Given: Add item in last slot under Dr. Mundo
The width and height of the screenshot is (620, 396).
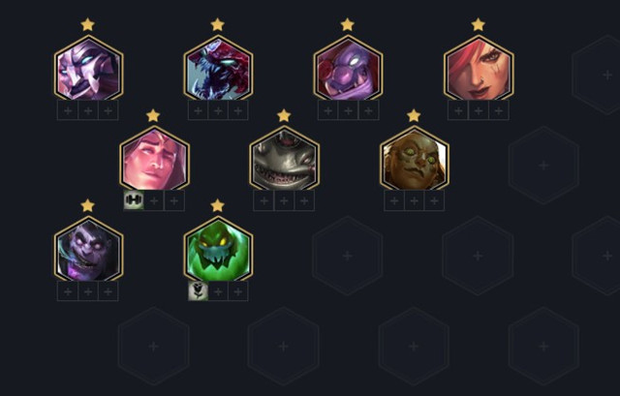Looking at the screenshot, I should tap(108, 291).
